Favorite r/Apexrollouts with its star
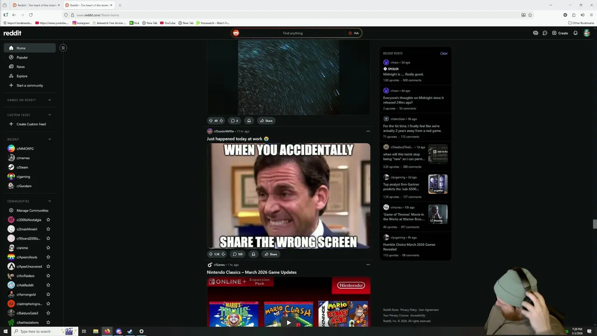This screenshot has width=597, height=336. coord(48,257)
